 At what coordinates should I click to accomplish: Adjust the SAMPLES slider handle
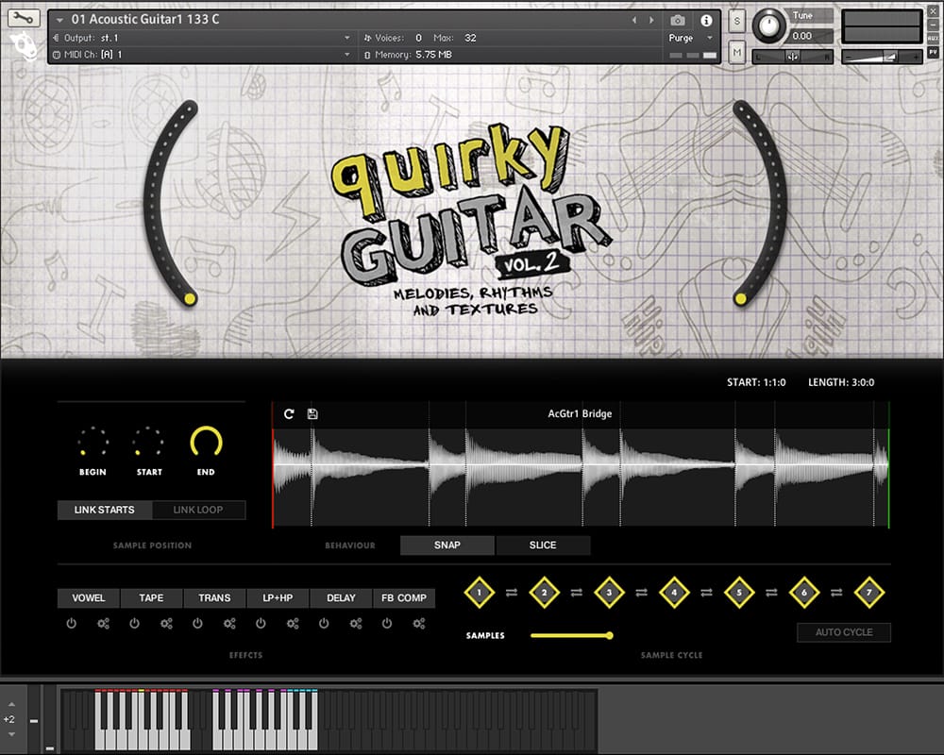pos(610,635)
